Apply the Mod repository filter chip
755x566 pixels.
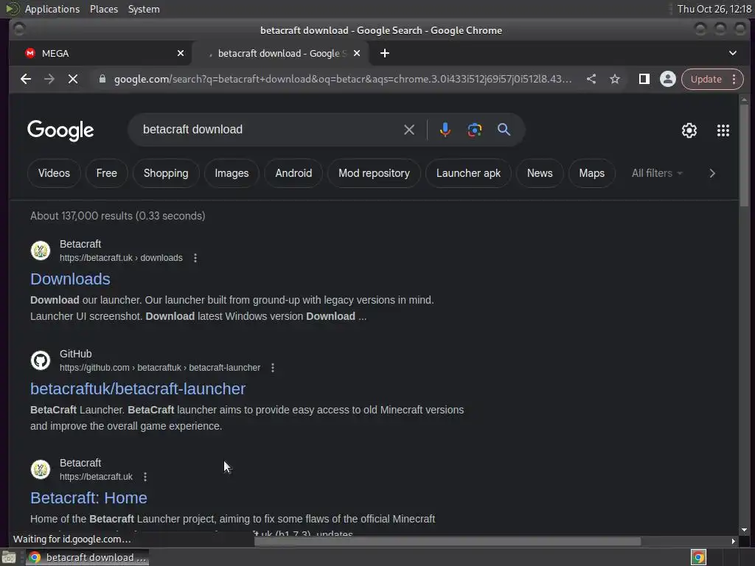[x=374, y=173]
